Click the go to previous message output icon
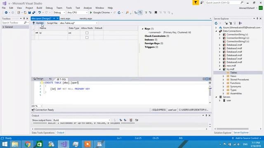The image size is (264, 148). click(121, 120)
